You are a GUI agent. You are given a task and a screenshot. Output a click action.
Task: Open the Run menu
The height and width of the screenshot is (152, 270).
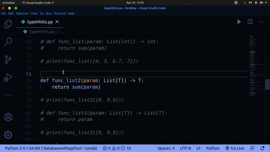click(49, 14)
